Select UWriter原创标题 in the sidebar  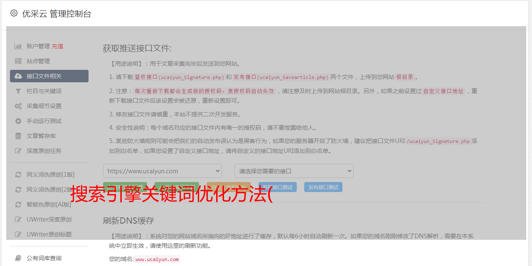pos(49,234)
